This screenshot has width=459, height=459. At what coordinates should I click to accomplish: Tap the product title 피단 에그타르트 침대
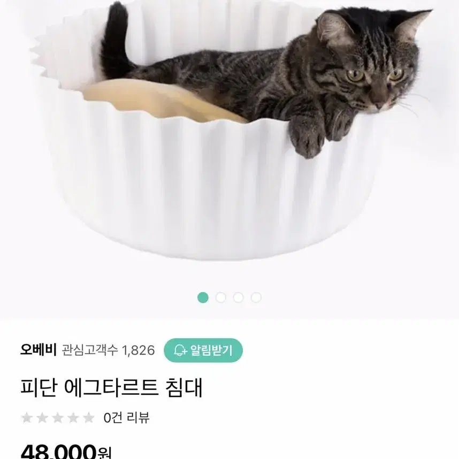(x=111, y=387)
